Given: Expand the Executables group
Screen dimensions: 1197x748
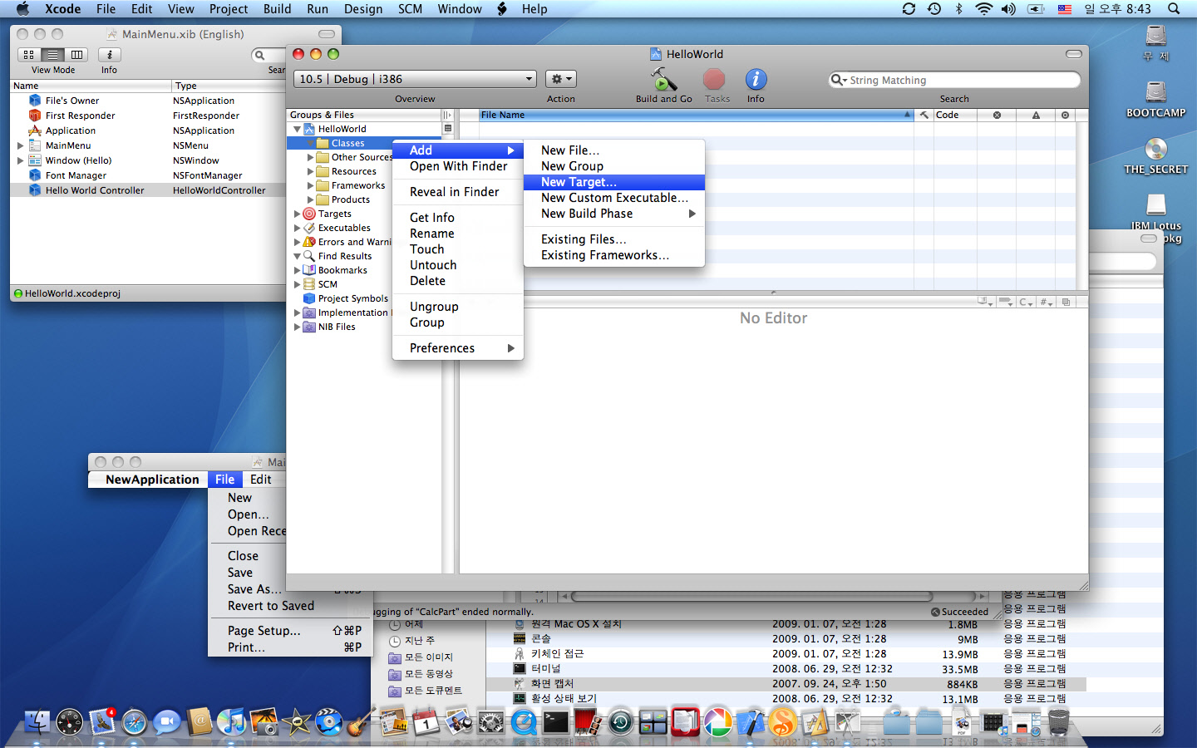Looking at the screenshot, I should (x=297, y=228).
